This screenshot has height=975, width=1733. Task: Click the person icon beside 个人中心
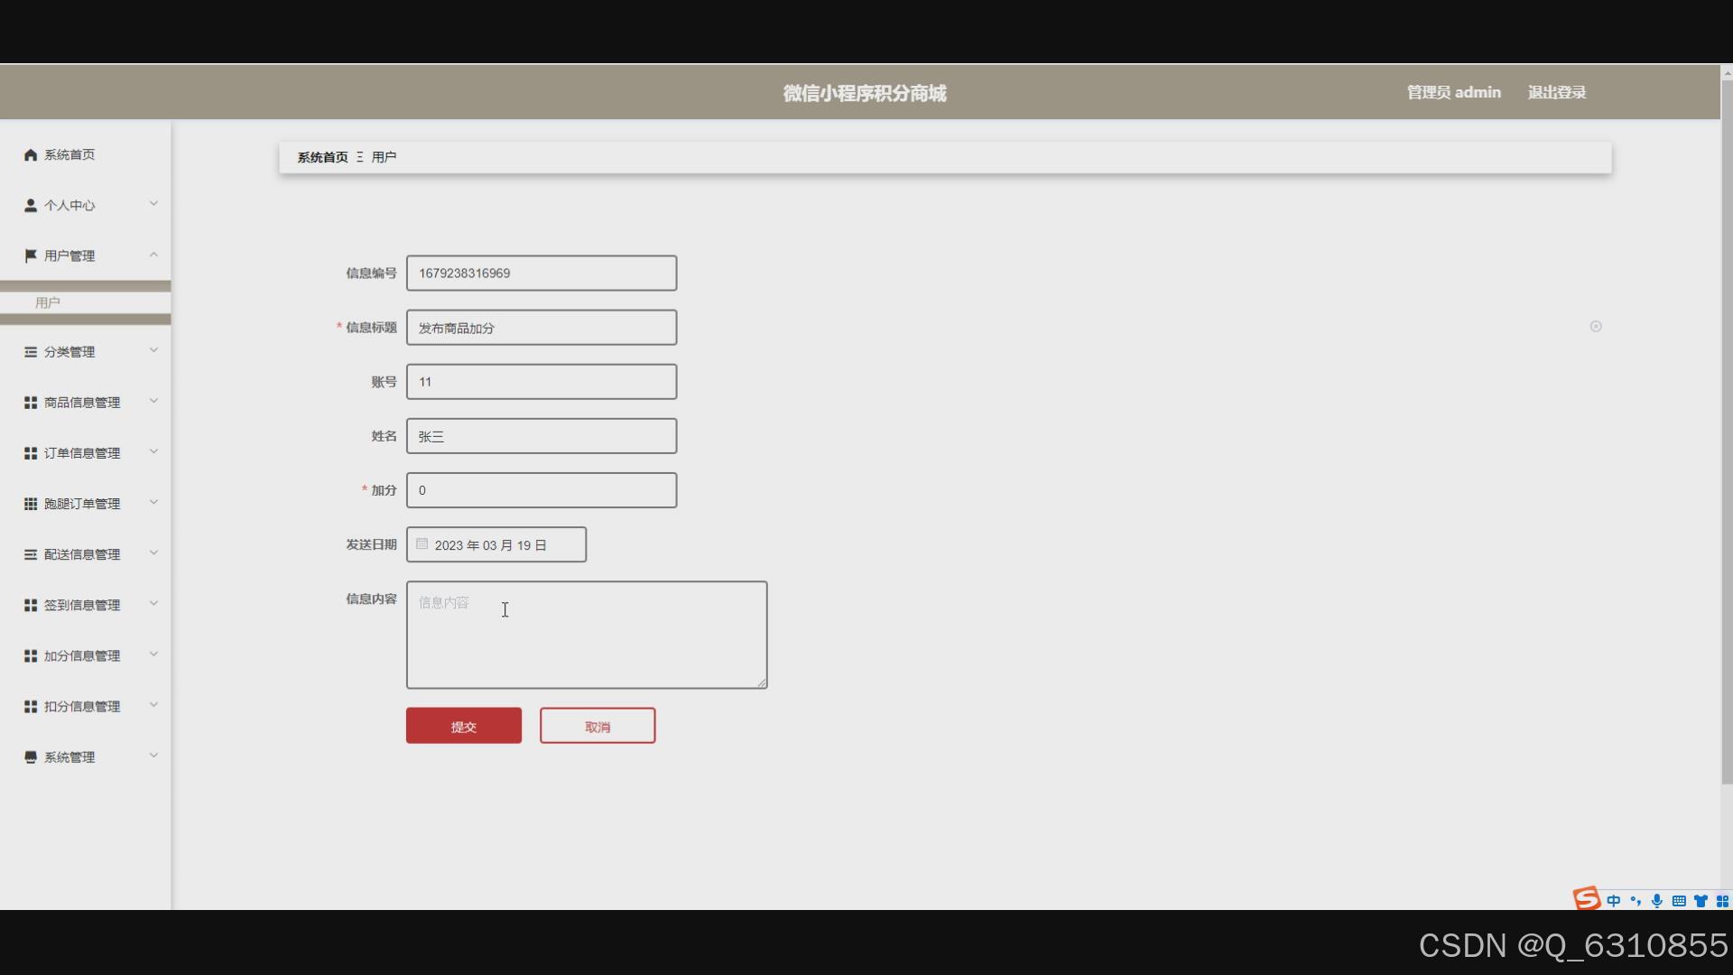31,206
